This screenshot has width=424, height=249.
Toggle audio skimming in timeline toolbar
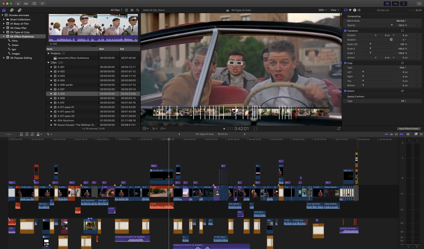(x=392, y=134)
